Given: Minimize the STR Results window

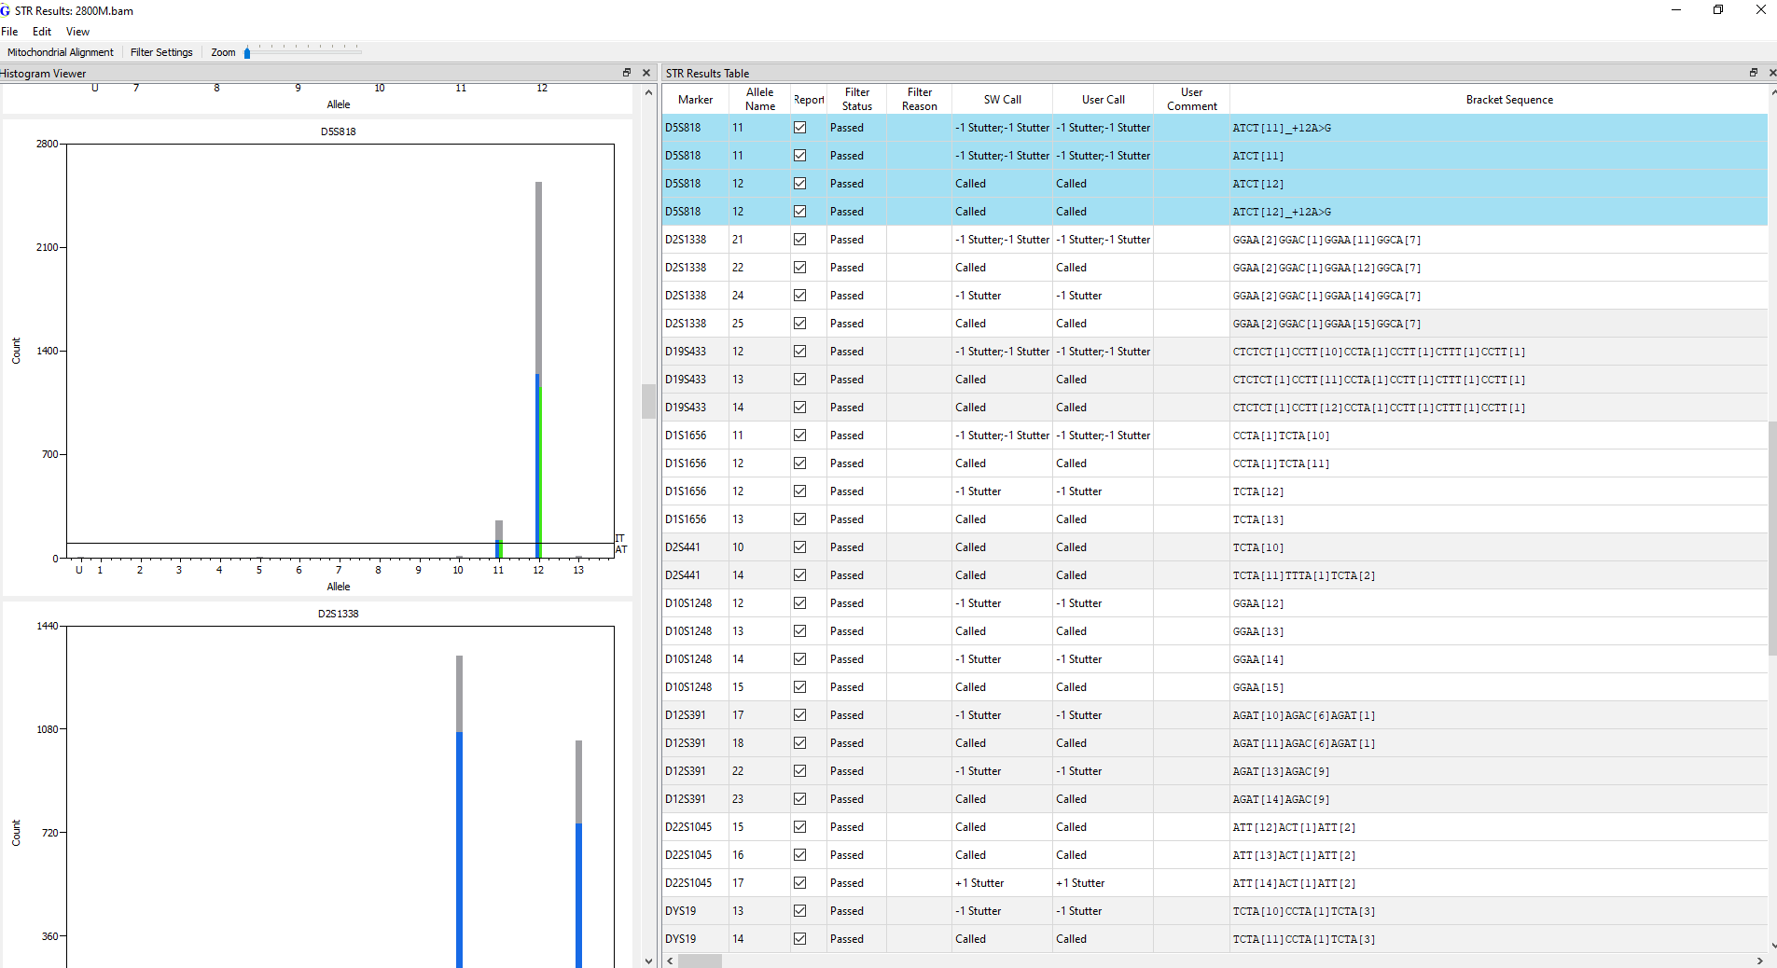Looking at the screenshot, I should [1676, 10].
